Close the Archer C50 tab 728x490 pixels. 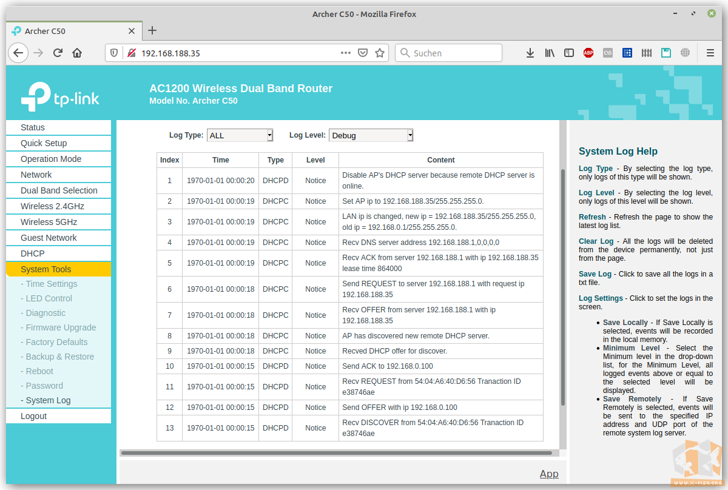[132, 31]
